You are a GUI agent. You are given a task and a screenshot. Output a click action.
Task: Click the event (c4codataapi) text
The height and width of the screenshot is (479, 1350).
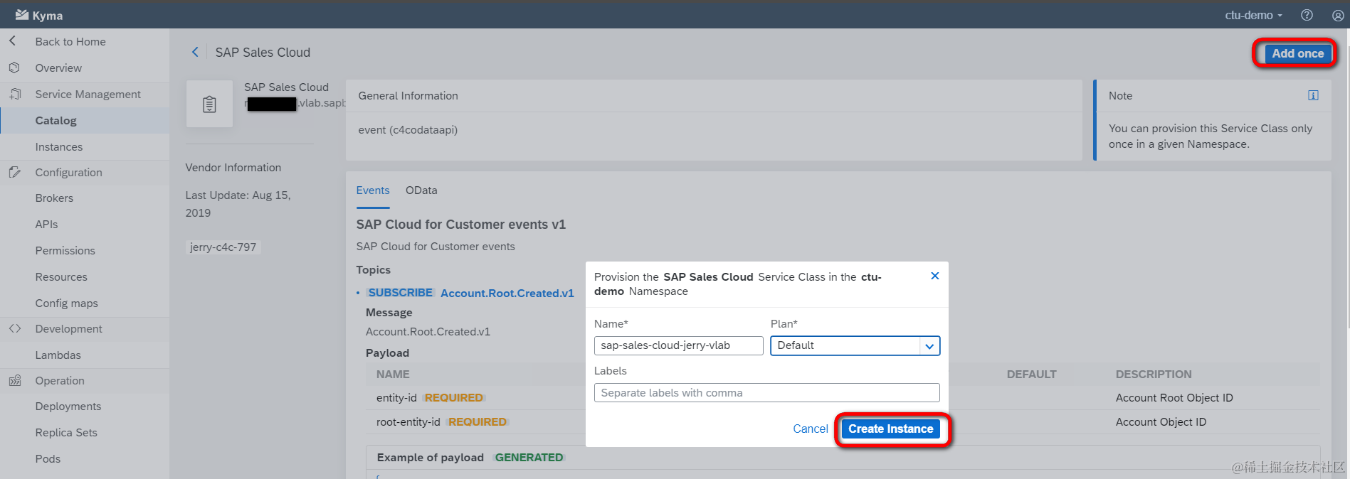click(x=408, y=130)
